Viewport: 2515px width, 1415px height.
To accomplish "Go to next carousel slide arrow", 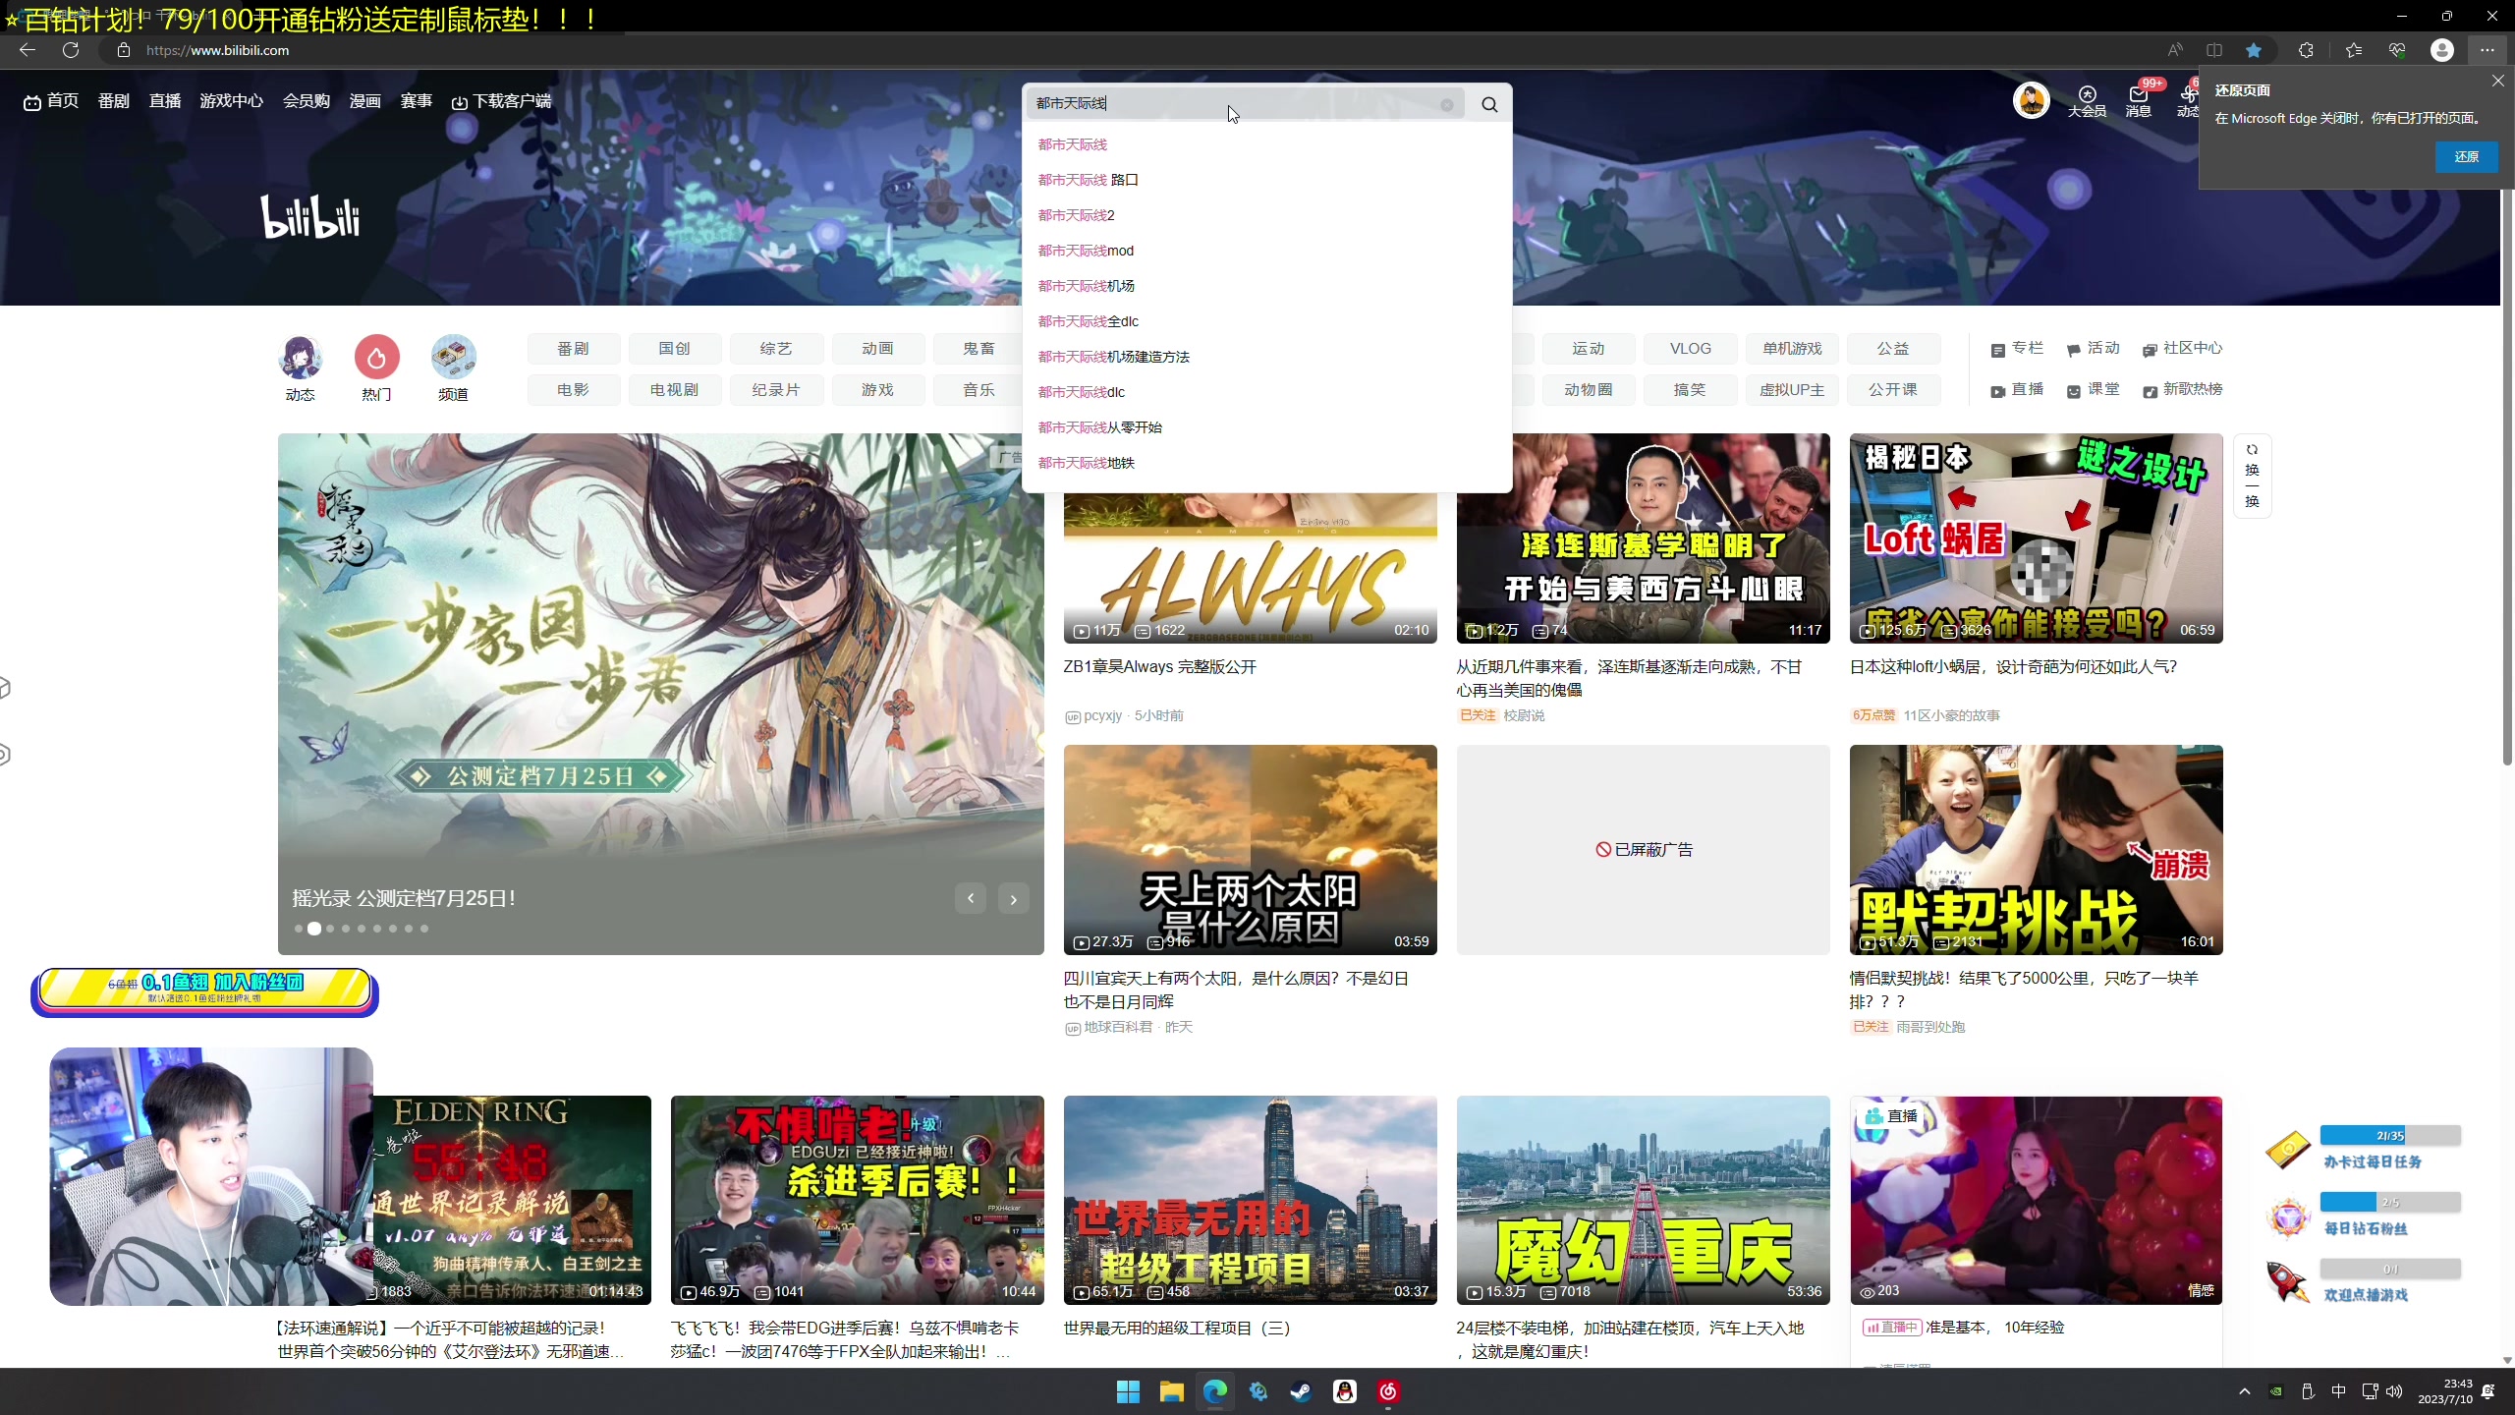I will point(1014,898).
